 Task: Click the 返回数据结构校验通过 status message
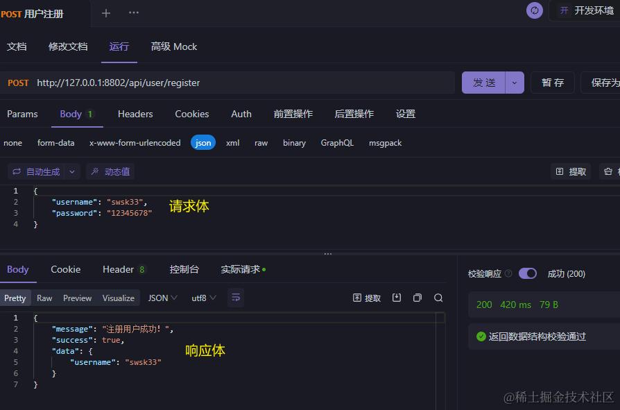click(x=537, y=337)
